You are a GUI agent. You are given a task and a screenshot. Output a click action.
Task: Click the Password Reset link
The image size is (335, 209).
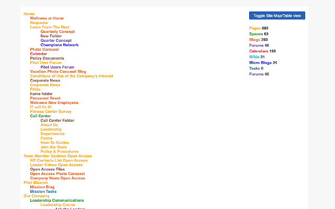[45, 98]
